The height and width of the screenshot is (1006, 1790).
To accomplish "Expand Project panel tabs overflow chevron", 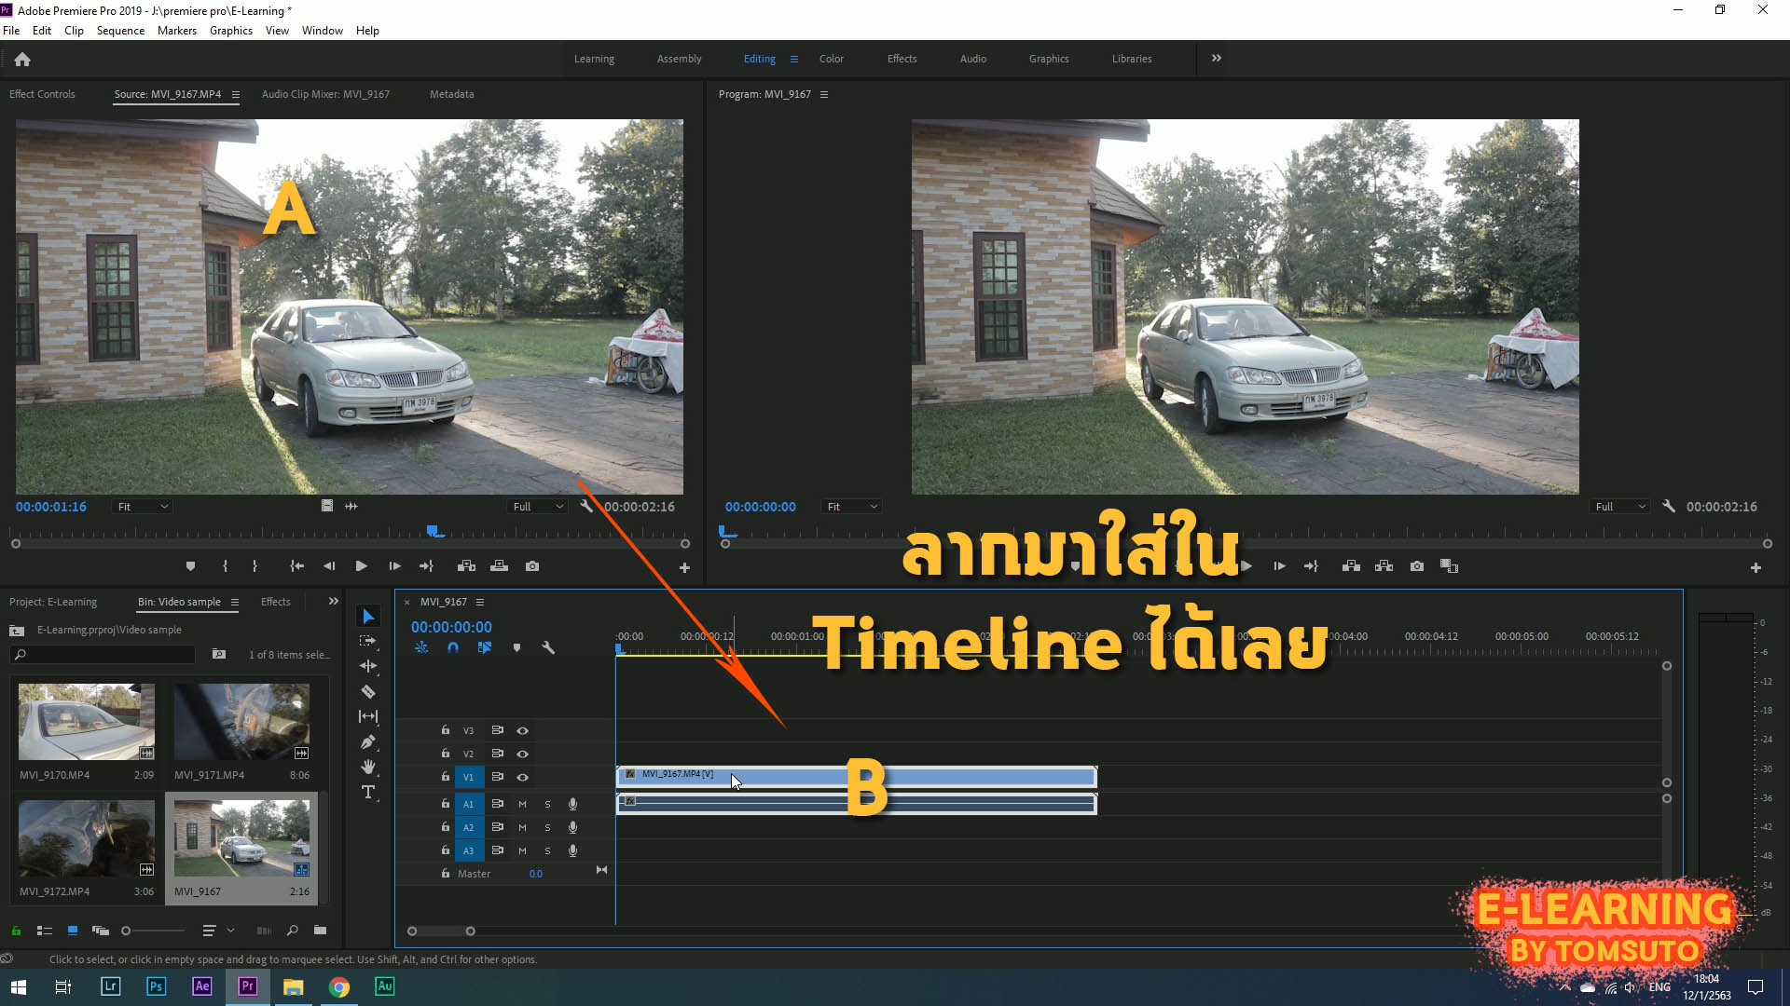I will pyautogui.click(x=334, y=601).
